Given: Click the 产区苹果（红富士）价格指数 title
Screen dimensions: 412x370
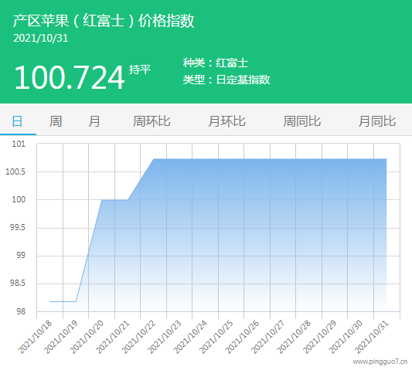Looking at the screenshot, I should tap(104, 21).
